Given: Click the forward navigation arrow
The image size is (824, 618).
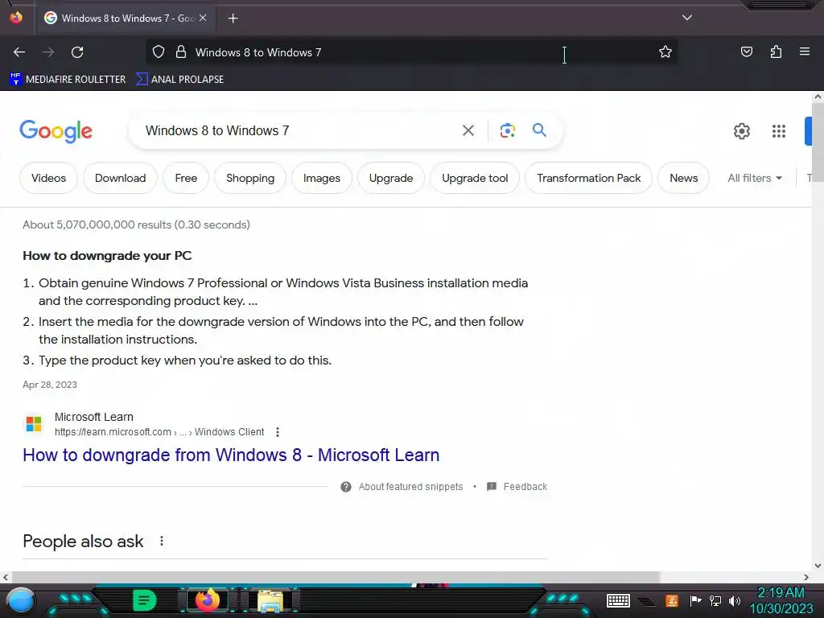Looking at the screenshot, I should click(x=48, y=52).
